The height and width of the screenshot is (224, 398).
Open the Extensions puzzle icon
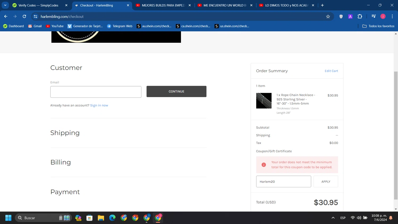tap(360, 16)
